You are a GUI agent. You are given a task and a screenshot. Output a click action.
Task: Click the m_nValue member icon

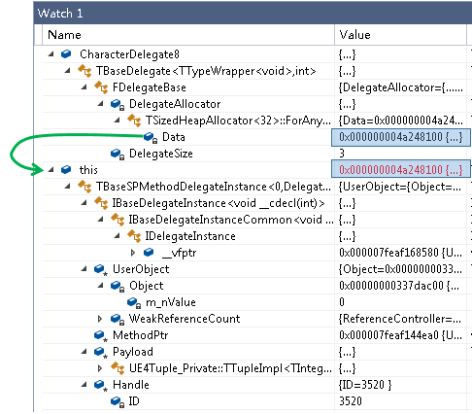coord(134,302)
